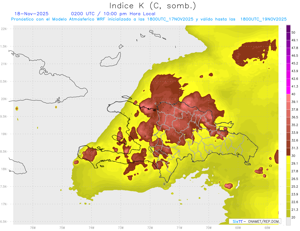The width and height of the screenshot is (300, 231).
Task: Click the '39.1' colorbar value
Action: tap(295, 102)
